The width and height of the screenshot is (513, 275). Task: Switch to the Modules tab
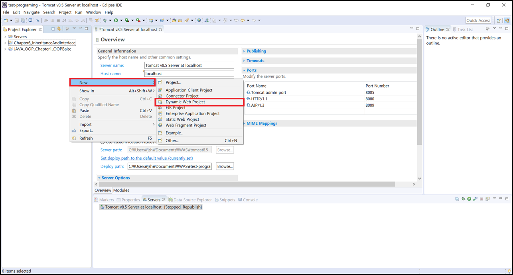121,190
